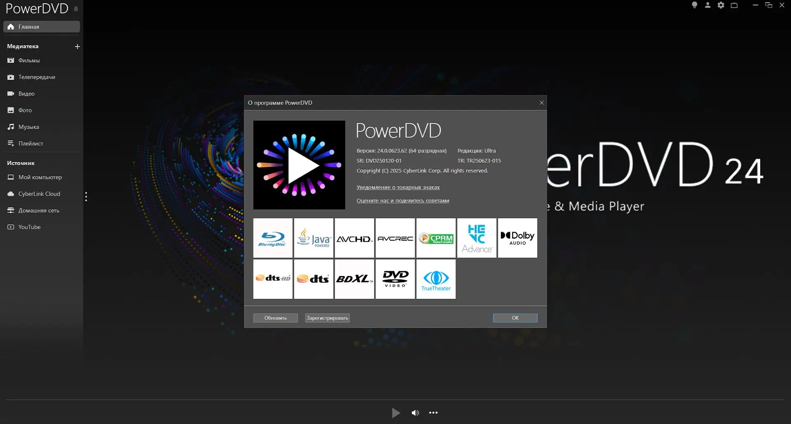Click the light bulb tips icon

click(695, 5)
